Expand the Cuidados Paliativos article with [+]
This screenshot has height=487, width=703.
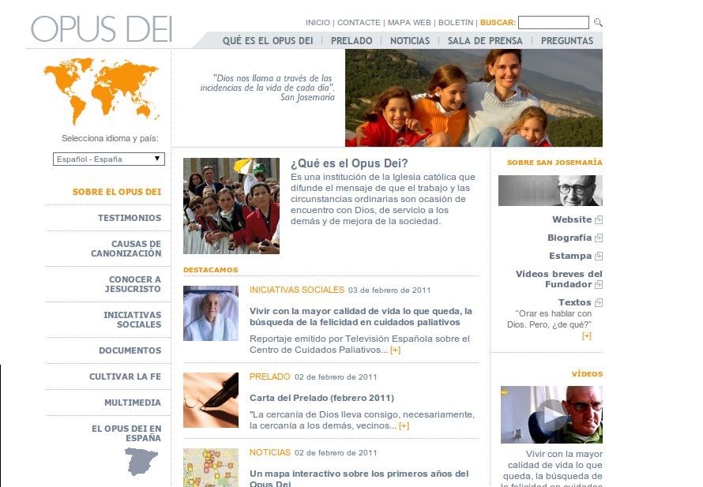(x=396, y=350)
